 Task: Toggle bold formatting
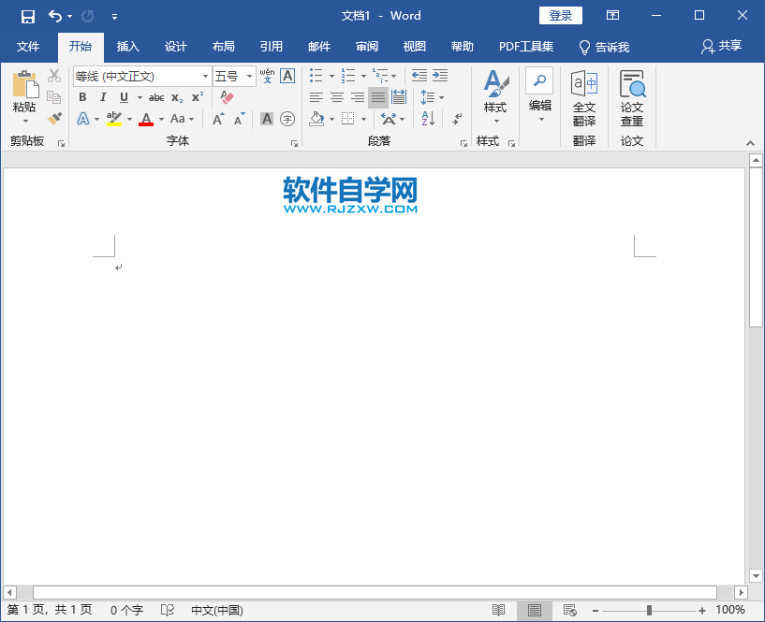[82, 97]
